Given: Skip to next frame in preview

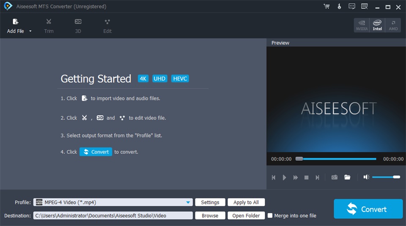Looking at the screenshot, I should (x=317, y=177).
